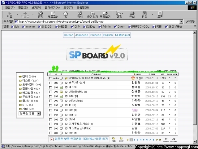Viewport: 198px width, 149px height.
Task: Check the notice row checkbox
Action: 50,78
